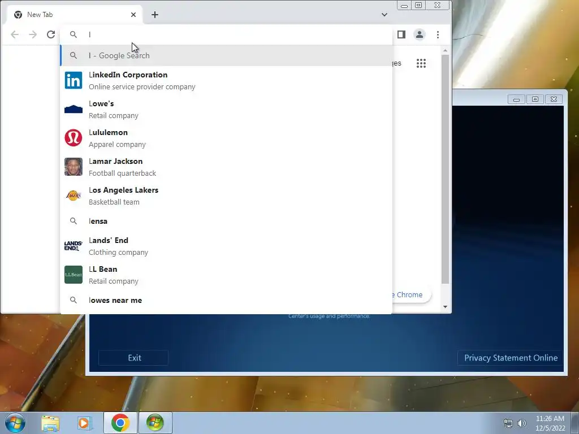Click the Lands' End logo icon
This screenshot has width=579, height=434.
point(73,246)
